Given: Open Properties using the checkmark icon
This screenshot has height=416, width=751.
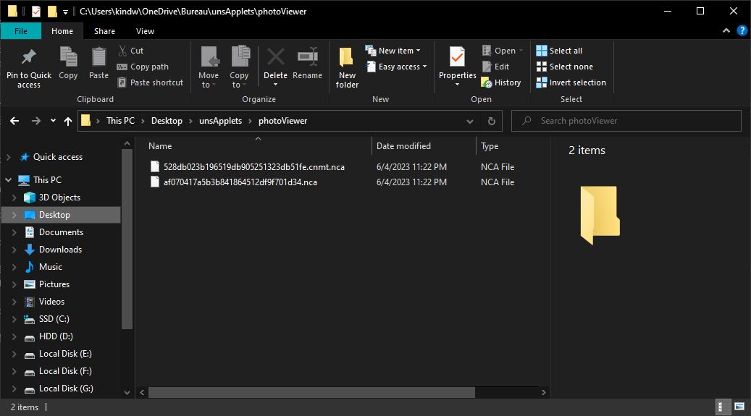Looking at the screenshot, I should tap(457, 57).
